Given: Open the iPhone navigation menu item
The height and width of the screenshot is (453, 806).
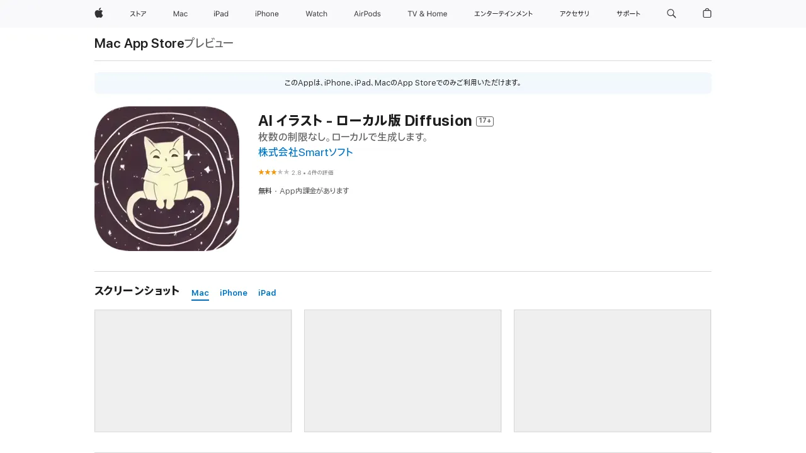Looking at the screenshot, I should pyautogui.click(x=267, y=14).
